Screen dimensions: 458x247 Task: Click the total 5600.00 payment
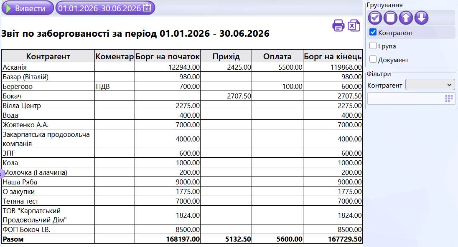[290, 239]
